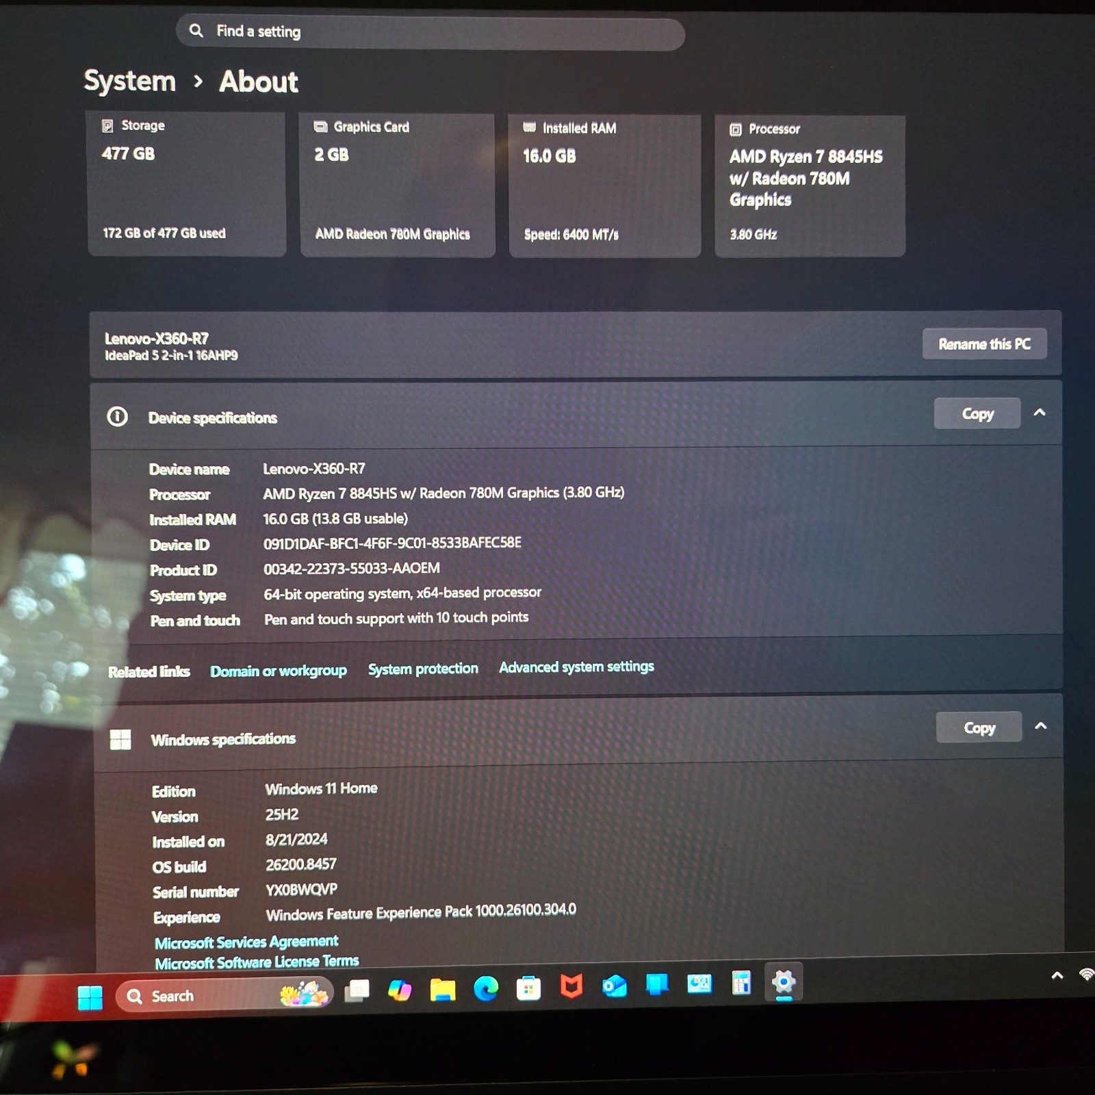
Task: Click the info icon beside Device specifications
Action: 117,416
